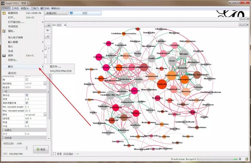Click the stop task icon in the status bar
Screen dimensions: 251x163
click(240, 159)
